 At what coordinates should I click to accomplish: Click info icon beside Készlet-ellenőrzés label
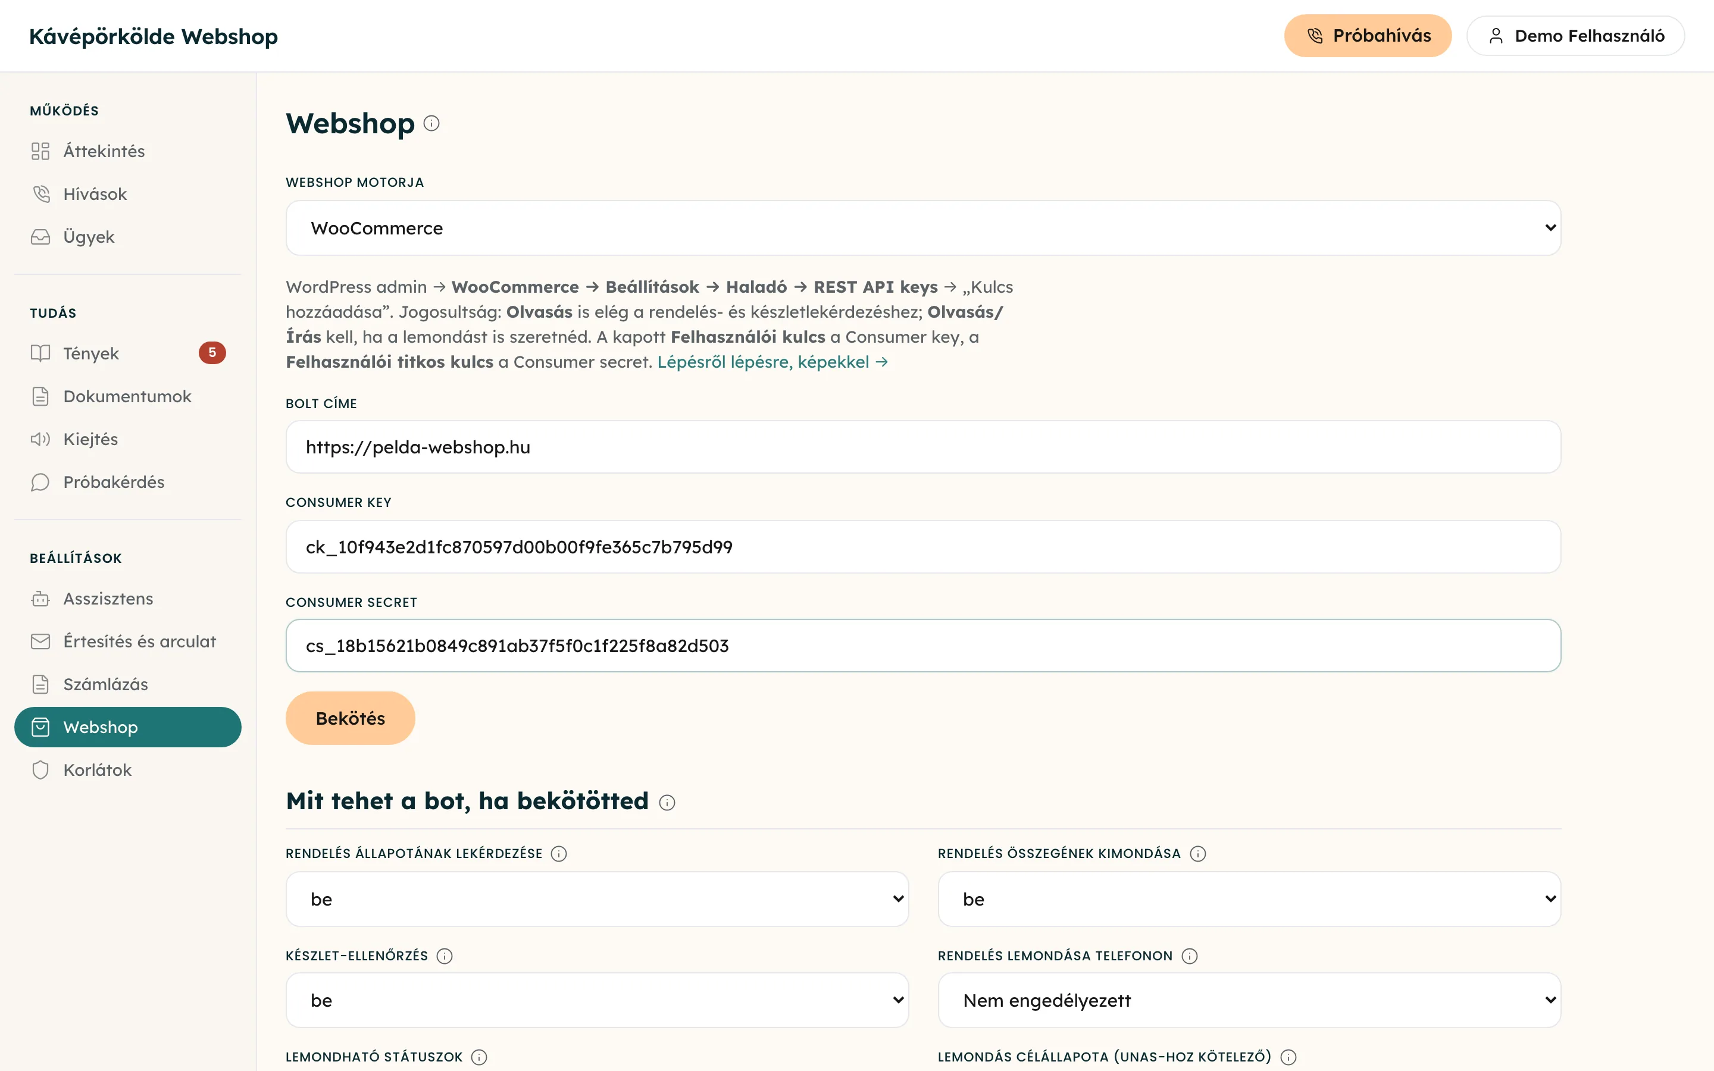pos(445,956)
